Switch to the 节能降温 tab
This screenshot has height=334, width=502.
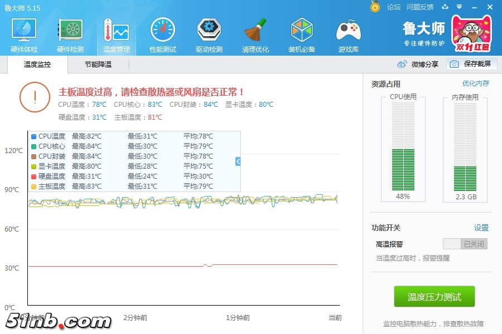(98, 65)
